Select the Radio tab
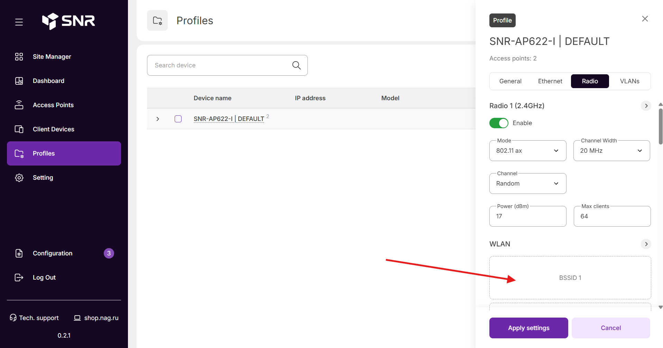The height and width of the screenshot is (348, 663). pos(590,81)
